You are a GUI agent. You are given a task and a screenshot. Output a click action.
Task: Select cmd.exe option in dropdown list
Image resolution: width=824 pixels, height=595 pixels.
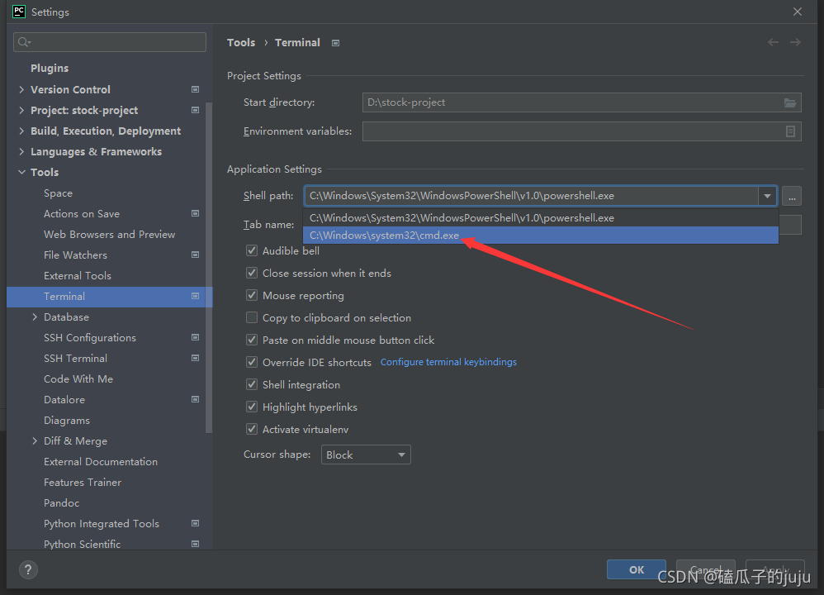tap(541, 236)
